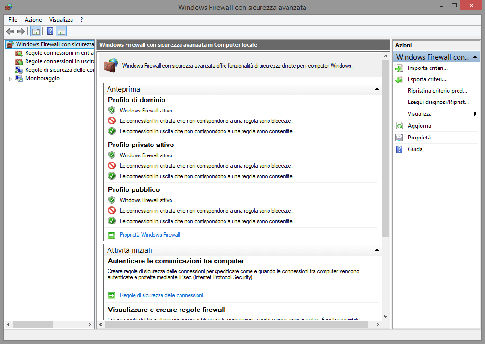Open Proprietà Windows Firewall link
Image resolution: width=485 pixels, height=344 pixels.
[x=150, y=235]
